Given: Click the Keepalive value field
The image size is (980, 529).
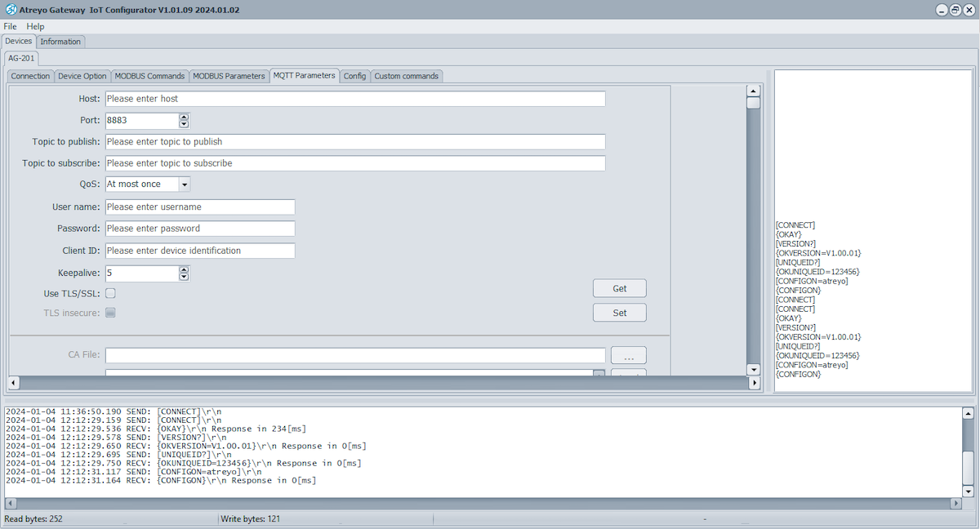Looking at the screenshot, I should 141,273.
